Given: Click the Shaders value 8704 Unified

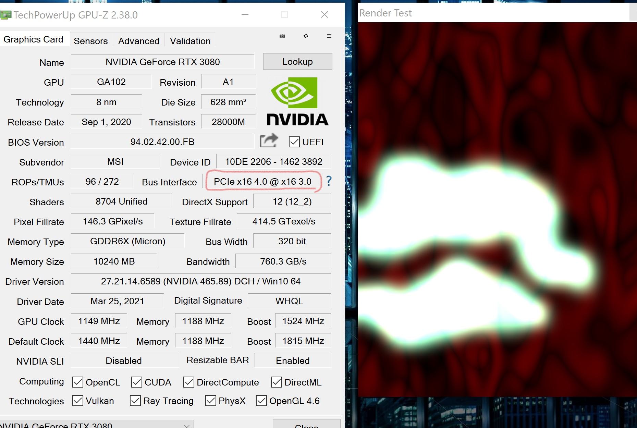Looking at the screenshot, I should 122,201.
